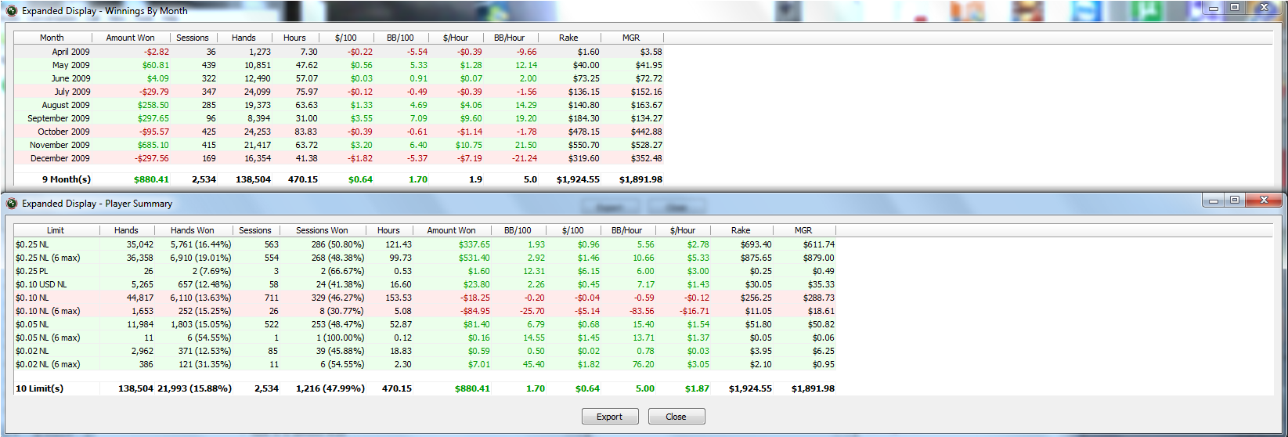Click 21,993 (15.88%) total hands won
This screenshot has height=437, width=1288.
point(195,388)
